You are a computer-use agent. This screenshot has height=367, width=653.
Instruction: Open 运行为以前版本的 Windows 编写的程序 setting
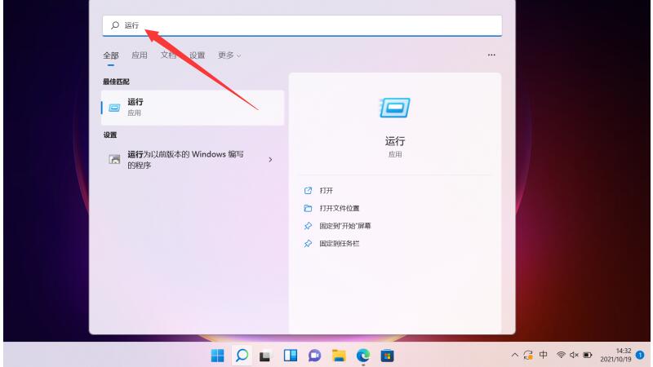coord(193,160)
